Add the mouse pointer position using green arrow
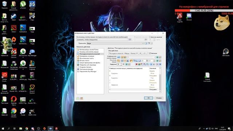Image resolution: width=233 pixels, height=131 pixels. pos(157,61)
